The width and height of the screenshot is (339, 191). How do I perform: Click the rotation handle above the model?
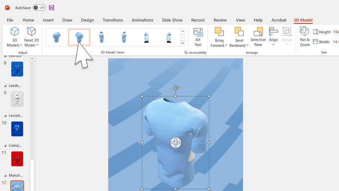(x=175, y=88)
